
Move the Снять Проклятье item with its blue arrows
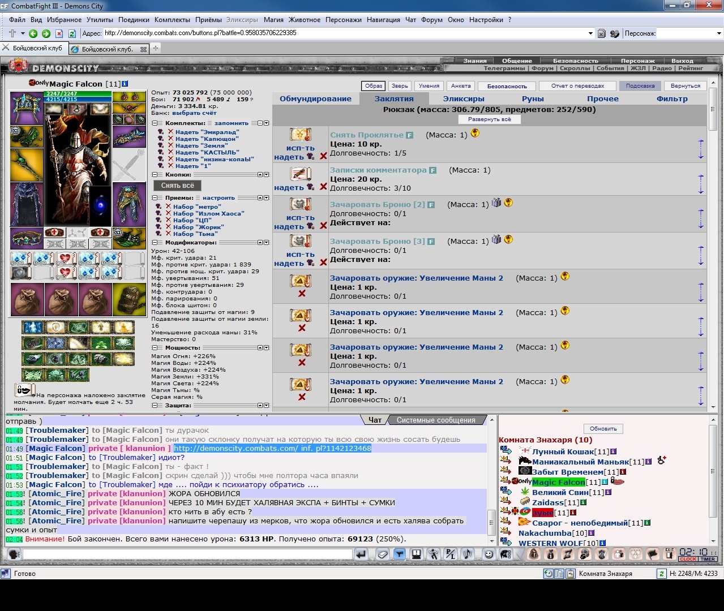pyautogui.click(x=701, y=149)
